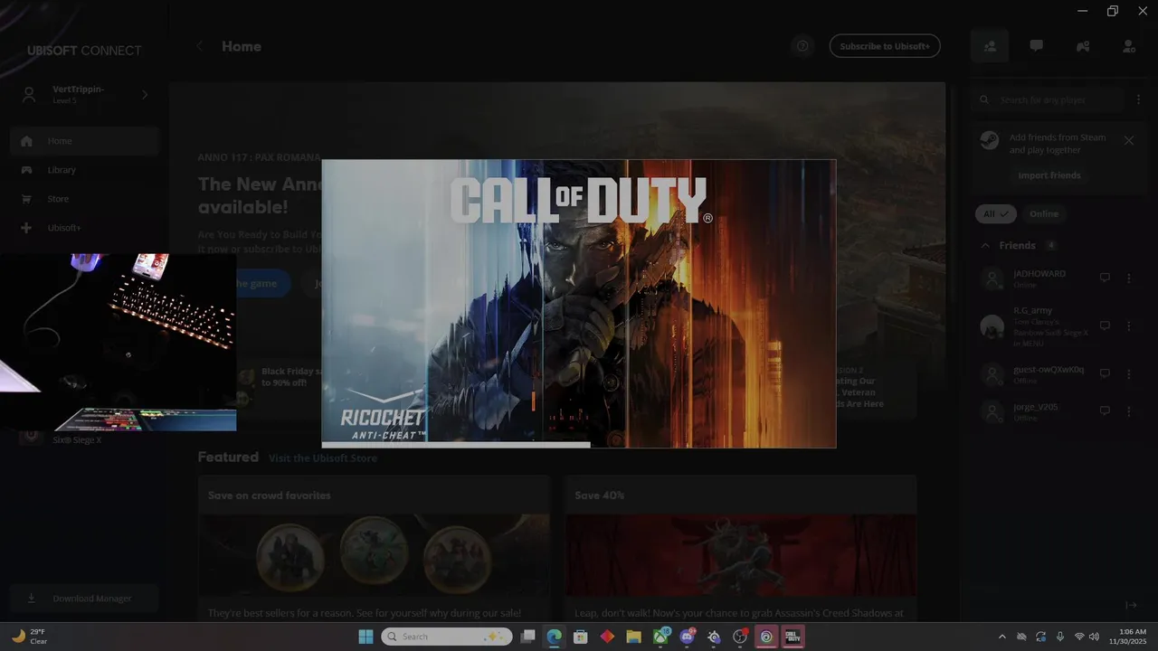Open chat with JADHOWARD
Viewport: 1158px width, 651px height.
tap(1105, 278)
